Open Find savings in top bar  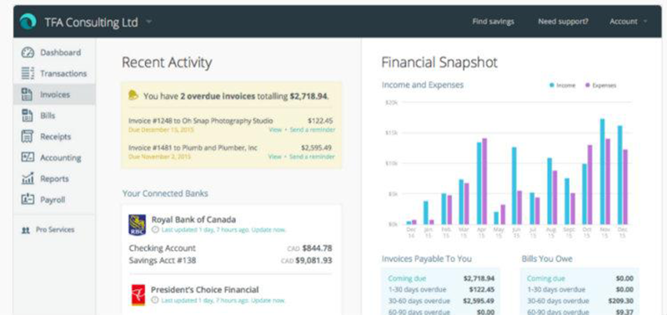tap(493, 22)
